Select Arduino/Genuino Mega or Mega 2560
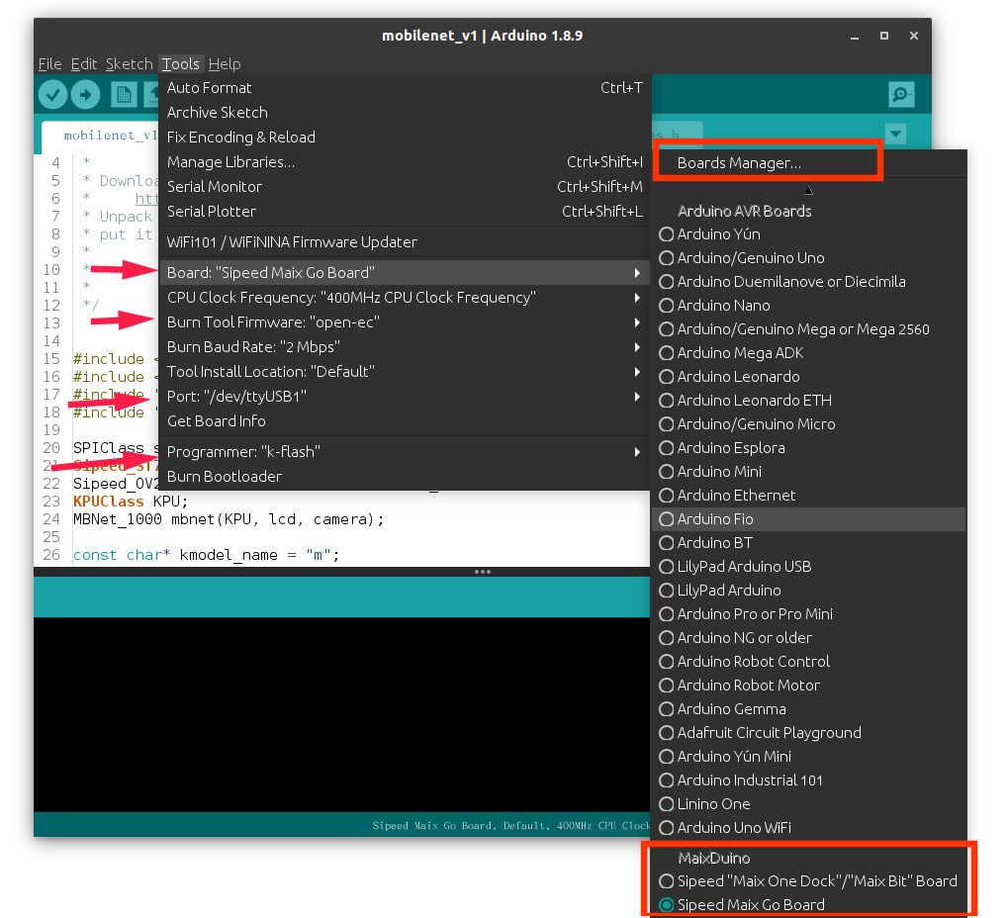This screenshot has width=1008, height=918. click(x=809, y=329)
